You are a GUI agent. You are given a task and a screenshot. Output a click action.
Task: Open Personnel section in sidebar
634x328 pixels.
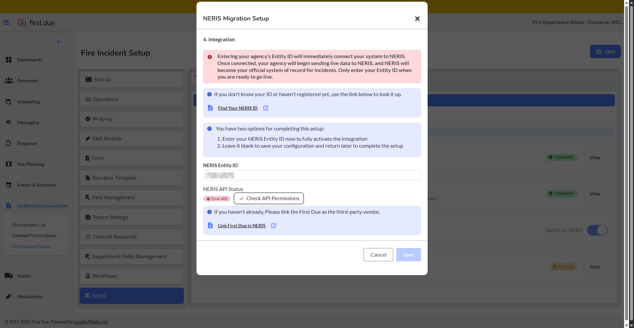(27, 81)
